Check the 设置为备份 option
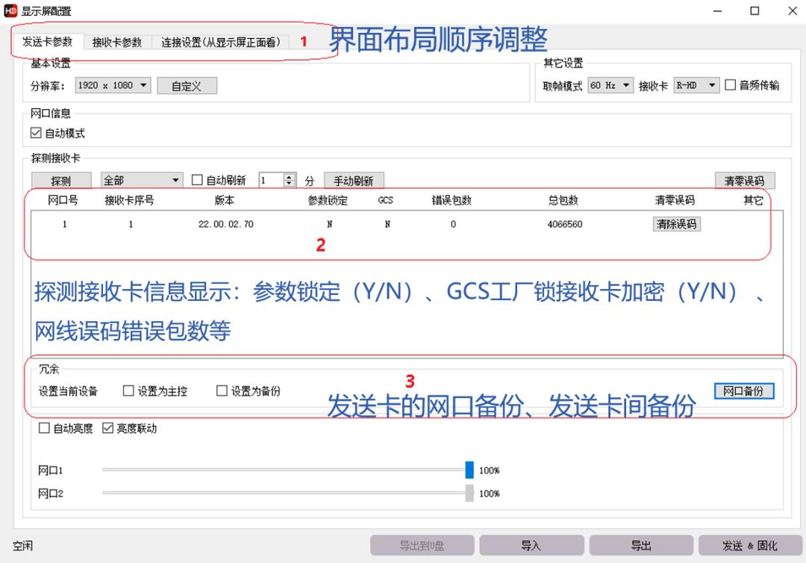The image size is (806, 563). point(222,390)
